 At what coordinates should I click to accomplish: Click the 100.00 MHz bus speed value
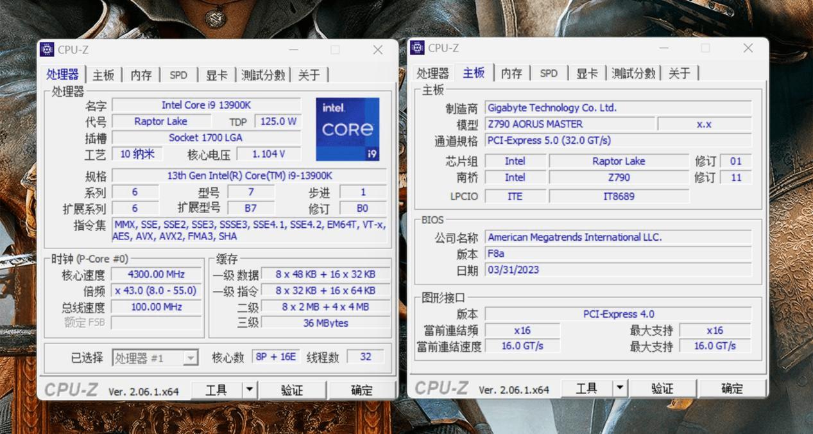(157, 307)
